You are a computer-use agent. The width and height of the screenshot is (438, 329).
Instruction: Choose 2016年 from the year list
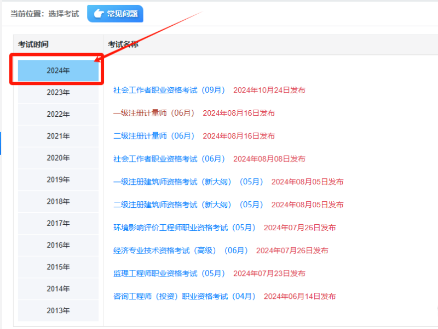coord(57,245)
